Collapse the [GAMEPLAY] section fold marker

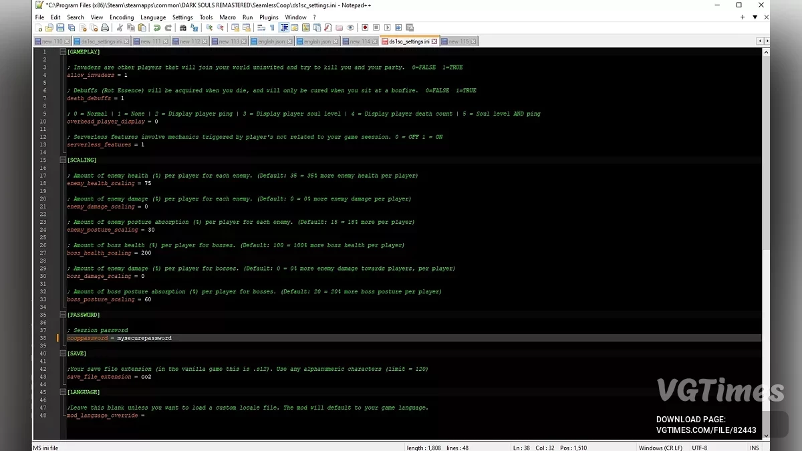63,51
